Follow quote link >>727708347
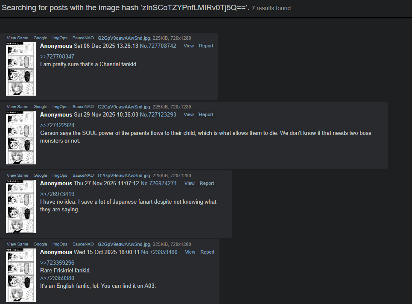The image size is (412, 304). pos(57,56)
